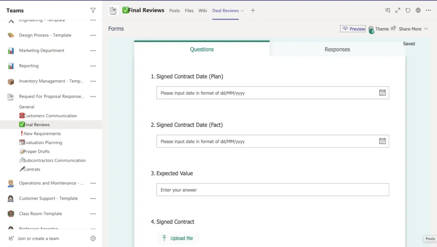Open the New Requirements channel

point(40,134)
